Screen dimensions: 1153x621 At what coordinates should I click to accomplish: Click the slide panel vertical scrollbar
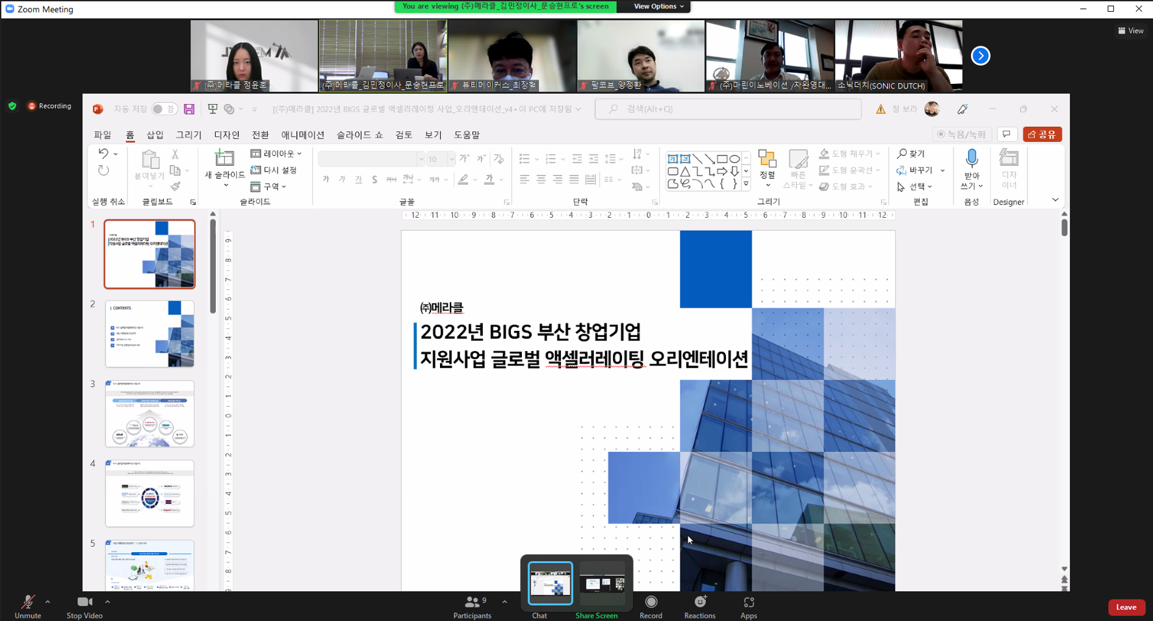coord(213,266)
